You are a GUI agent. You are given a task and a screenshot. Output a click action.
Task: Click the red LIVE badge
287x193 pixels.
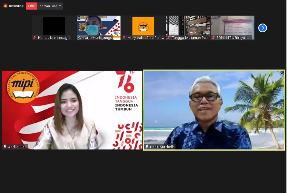[x=31, y=6]
